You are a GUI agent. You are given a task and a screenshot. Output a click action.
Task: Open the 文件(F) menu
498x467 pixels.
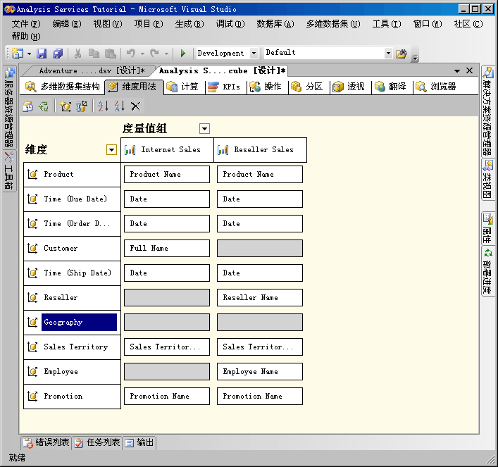coord(26,24)
